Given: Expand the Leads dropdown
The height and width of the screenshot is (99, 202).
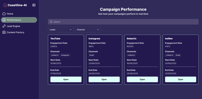Looking at the screenshot, I should [x=61, y=30].
